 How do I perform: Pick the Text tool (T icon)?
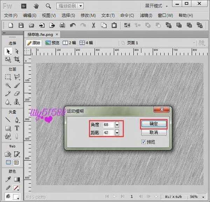pos(16,128)
